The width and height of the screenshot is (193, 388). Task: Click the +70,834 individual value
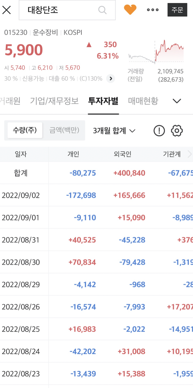tap(82, 262)
